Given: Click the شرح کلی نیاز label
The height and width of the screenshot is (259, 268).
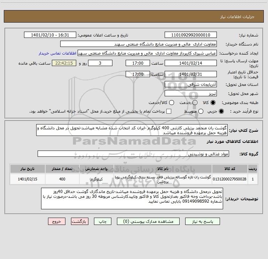Looking at the screenshot, I should coord(244,130).
